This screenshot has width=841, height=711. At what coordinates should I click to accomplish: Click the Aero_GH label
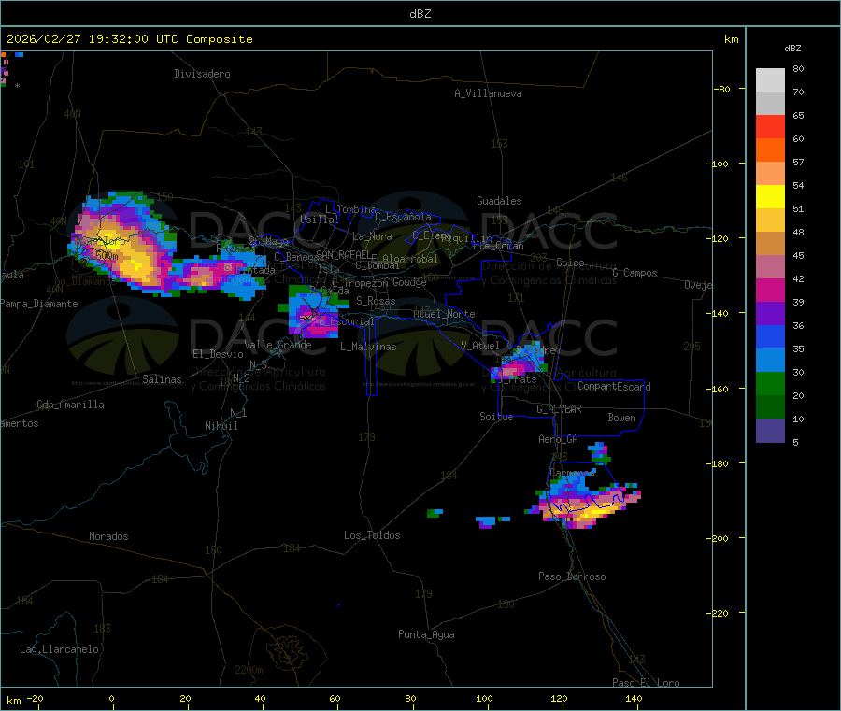(558, 439)
